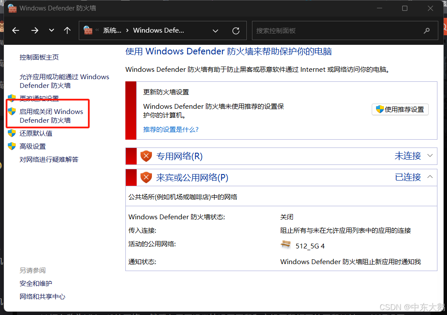Screen dimensions: 447x315
Task: Click red shield icon beside 专用网络(R)
Action: pyautogui.click(x=146, y=156)
